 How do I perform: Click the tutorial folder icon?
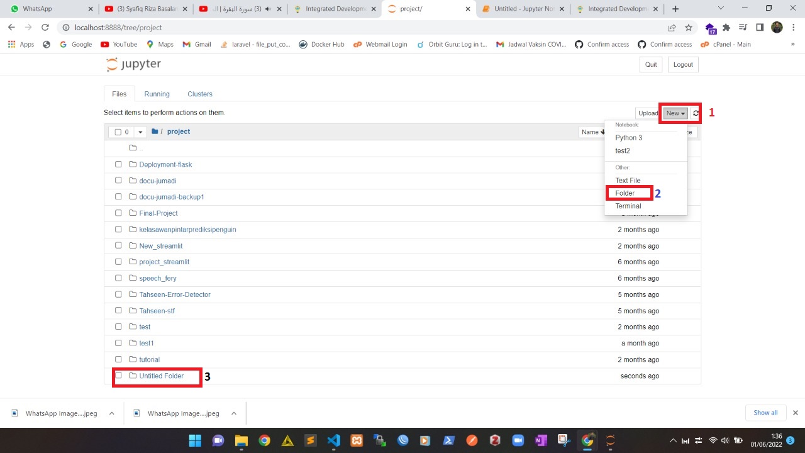click(x=133, y=359)
